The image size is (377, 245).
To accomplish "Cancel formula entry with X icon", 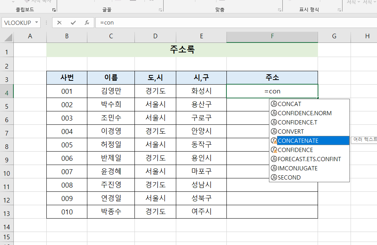I will pyautogui.click(x=59, y=23).
